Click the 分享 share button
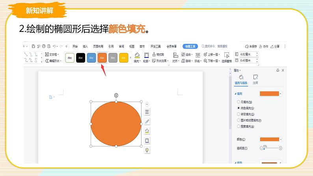The height and width of the screenshot is (176, 313). [275, 46]
